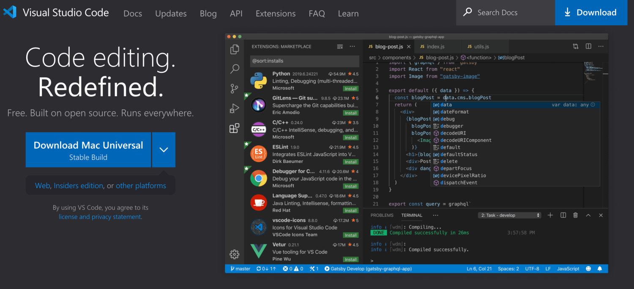Open the 2: Task - develop terminal dropdown
The height and width of the screenshot is (289, 634).
click(510, 215)
